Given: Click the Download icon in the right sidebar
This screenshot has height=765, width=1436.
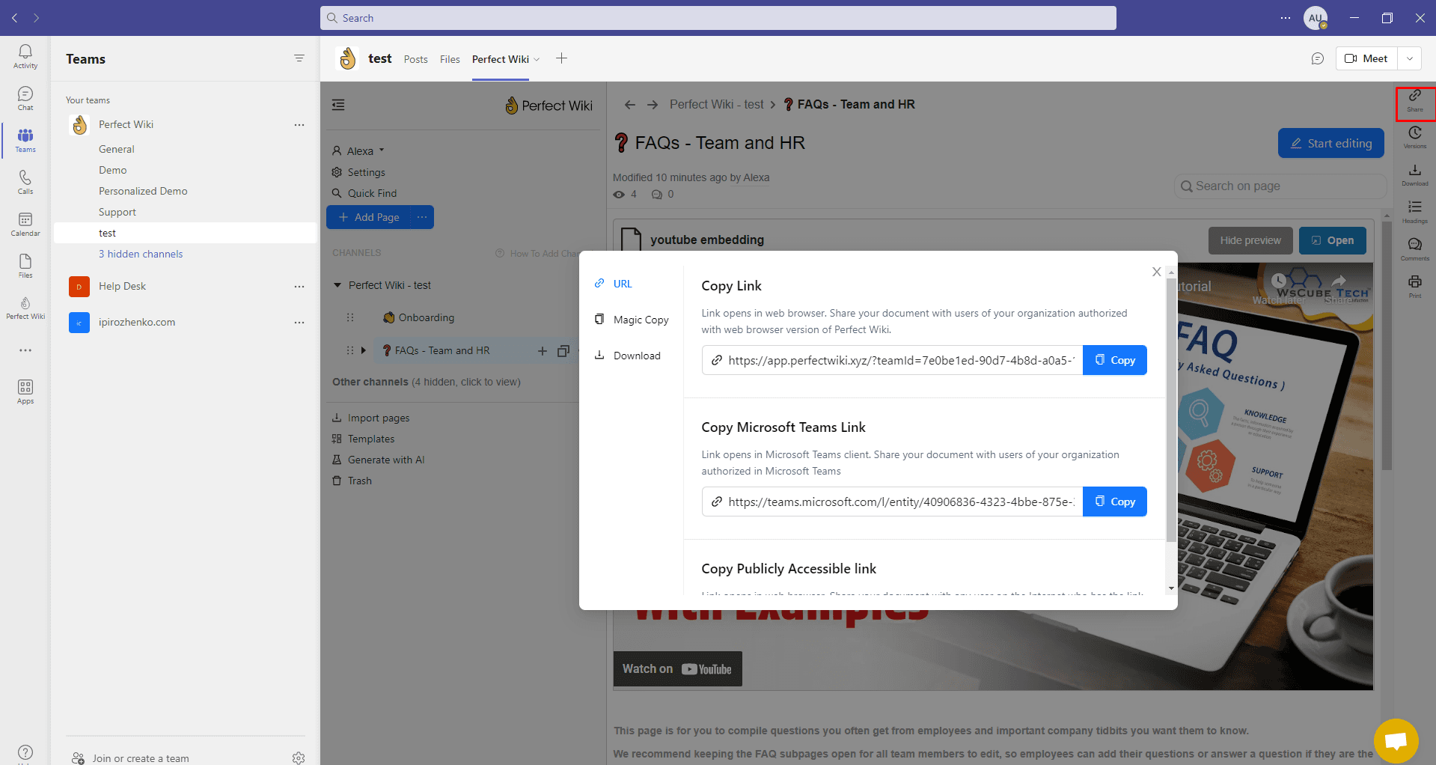Looking at the screenshot, I should 1415,175.
